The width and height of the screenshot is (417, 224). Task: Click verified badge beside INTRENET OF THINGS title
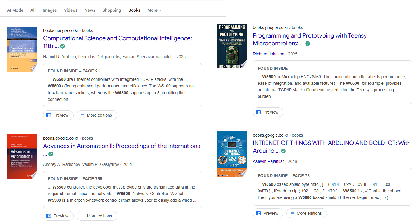coord(283,151)
